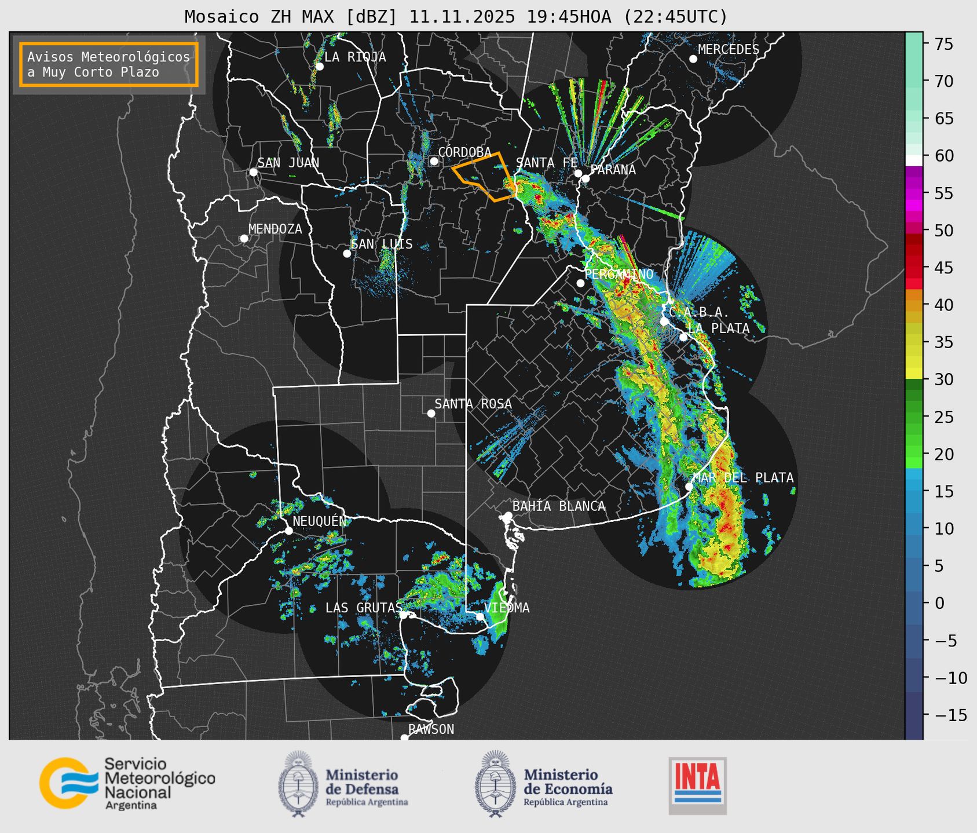Click the C.A.B.A. city marker dot
977x833 pixels.
pos(664,321)
